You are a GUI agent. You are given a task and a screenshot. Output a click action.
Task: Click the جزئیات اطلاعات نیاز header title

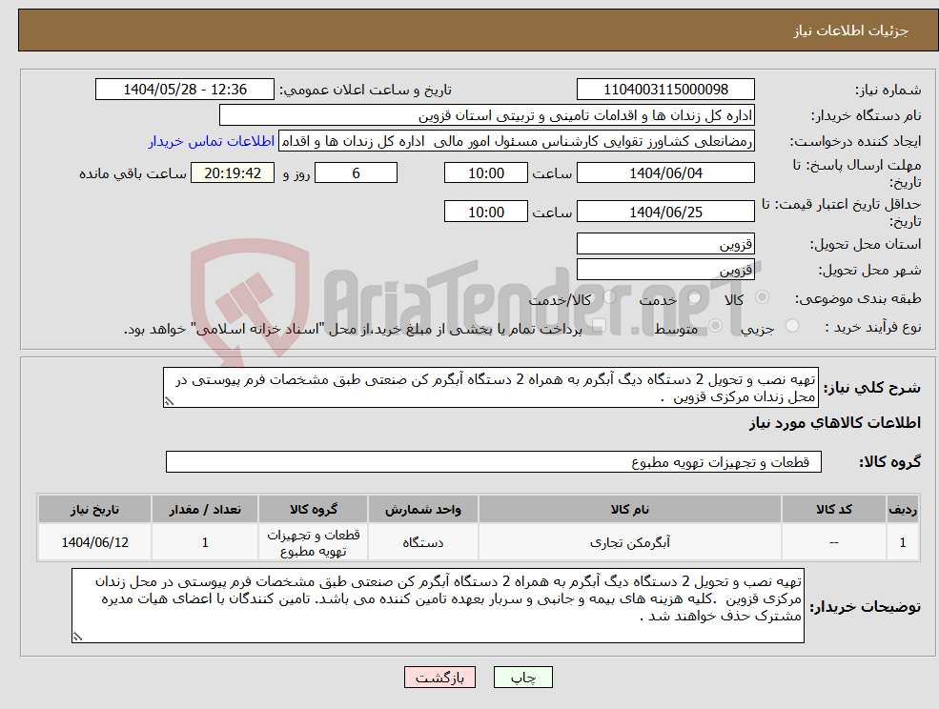(851, 30)
